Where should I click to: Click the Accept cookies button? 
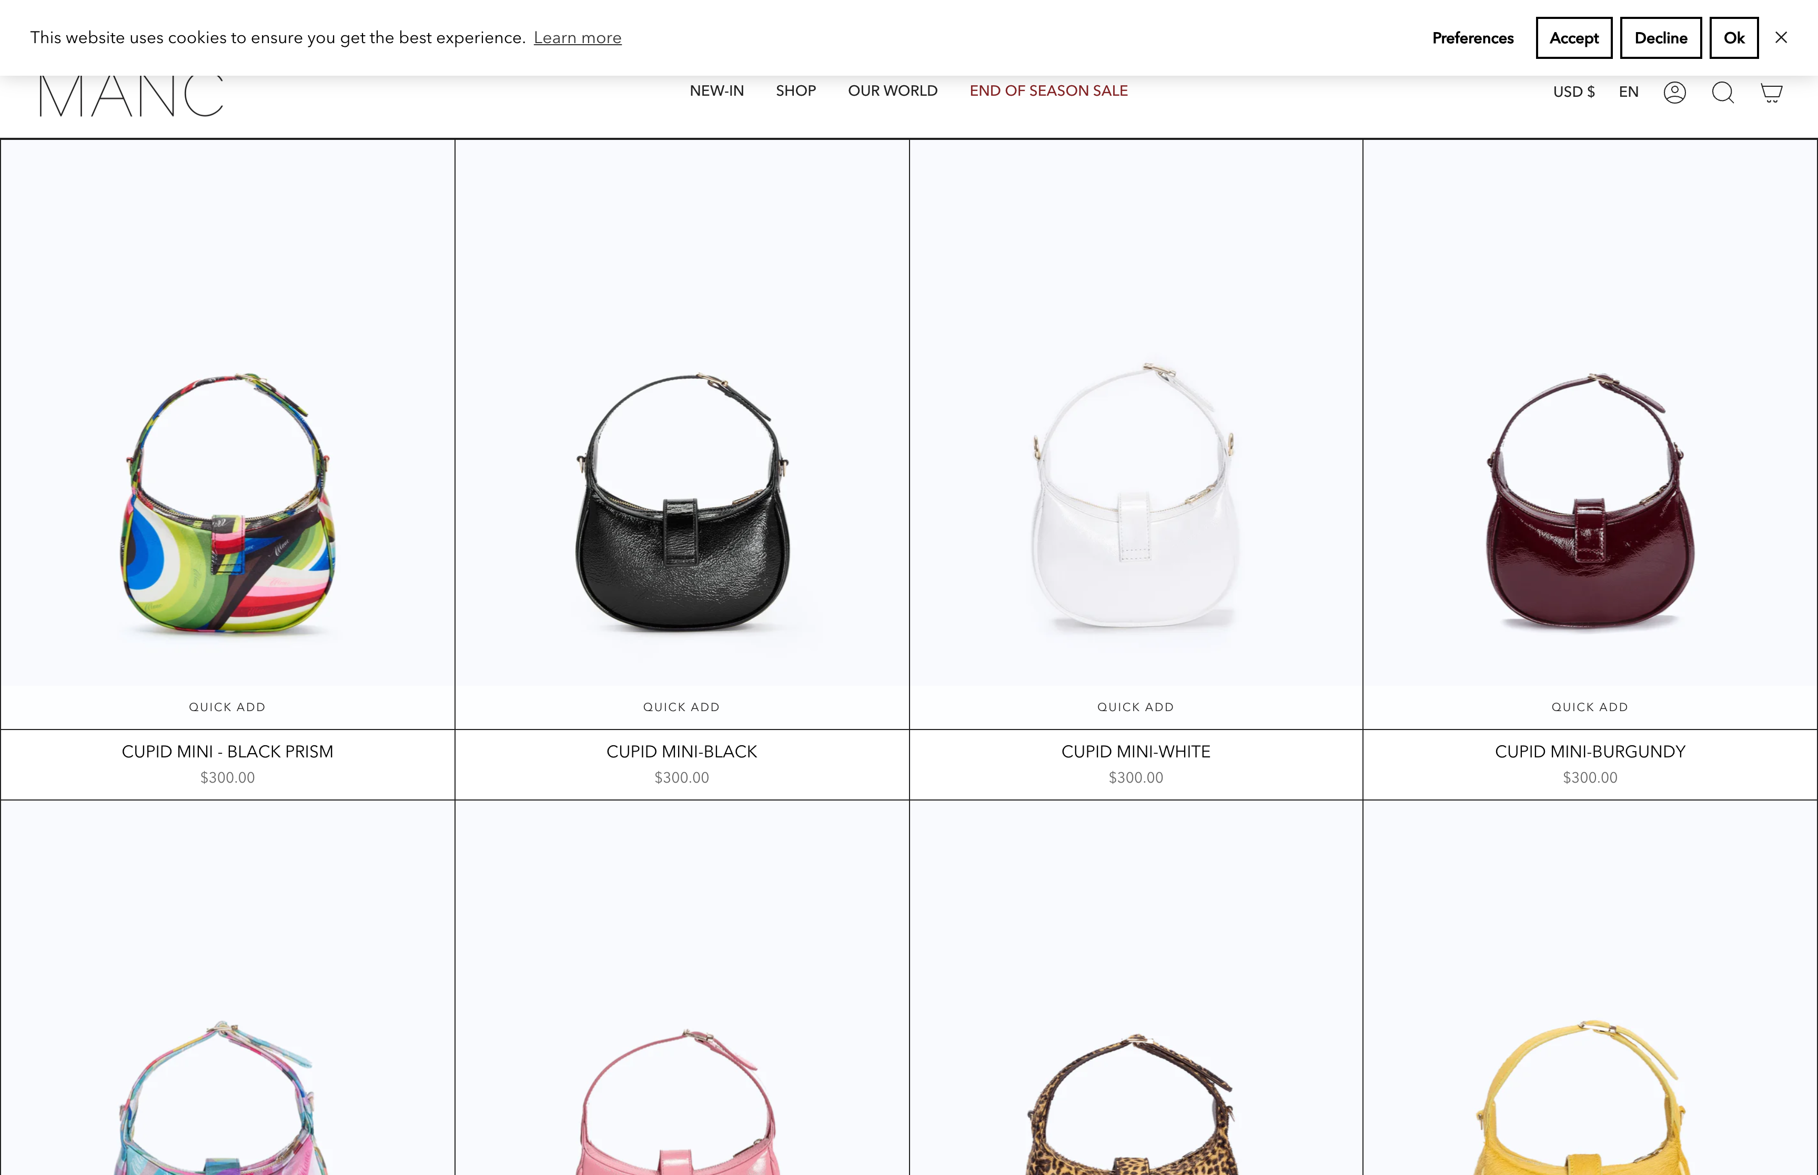pos(1573,37)
